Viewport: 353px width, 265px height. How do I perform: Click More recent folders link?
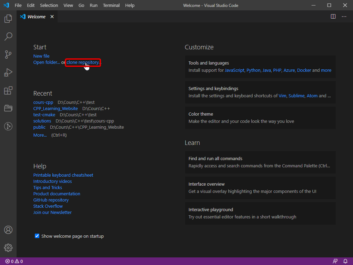[40, 135]
